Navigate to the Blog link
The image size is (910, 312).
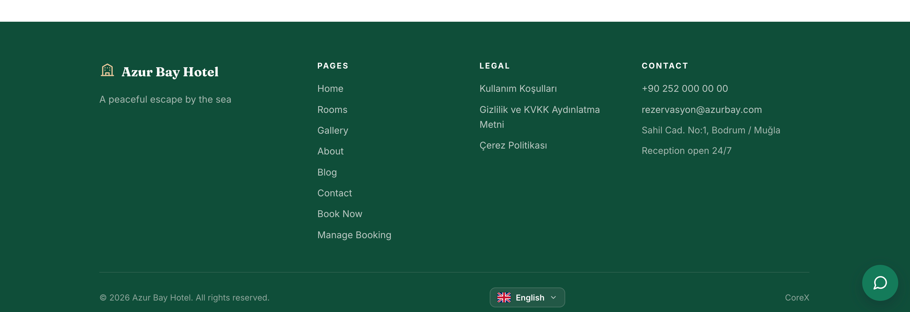[x=327, y=172]
